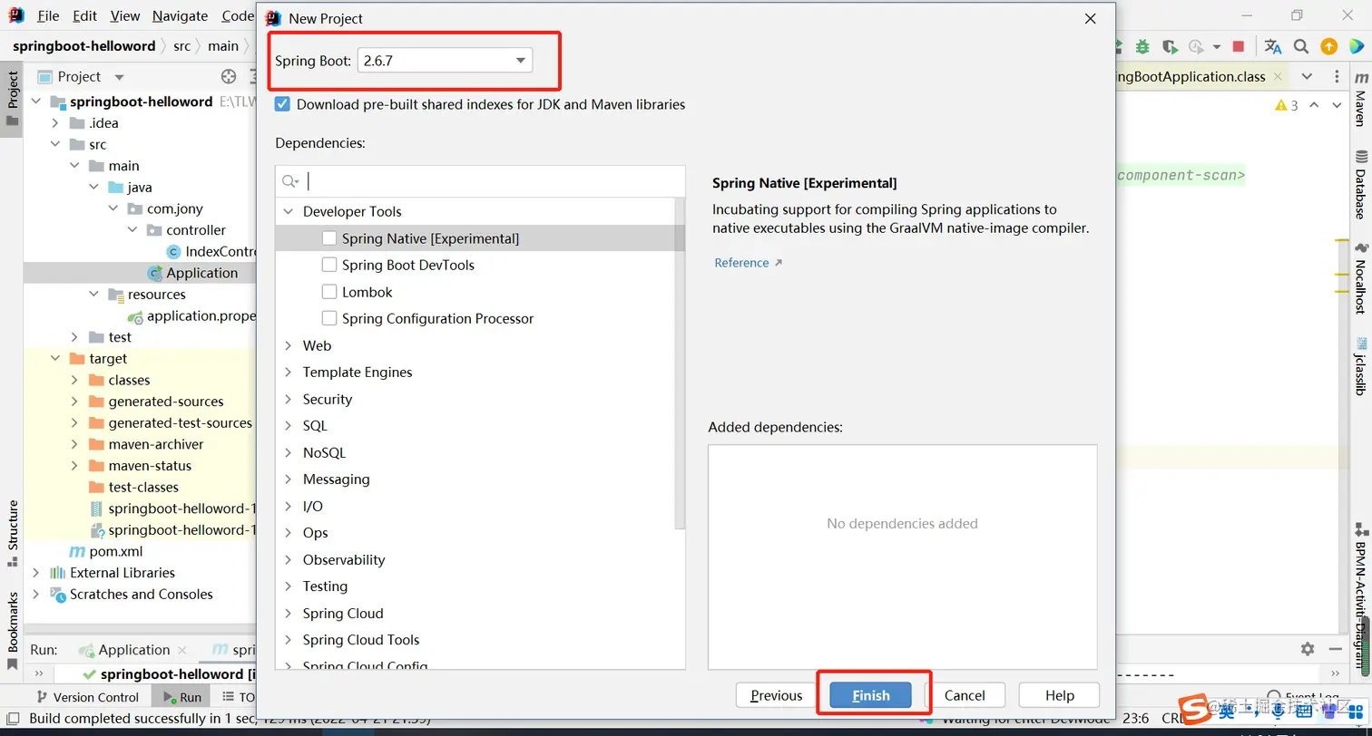Open the Structure tool window
This screenshot has width=1372, height=736.
13,533
